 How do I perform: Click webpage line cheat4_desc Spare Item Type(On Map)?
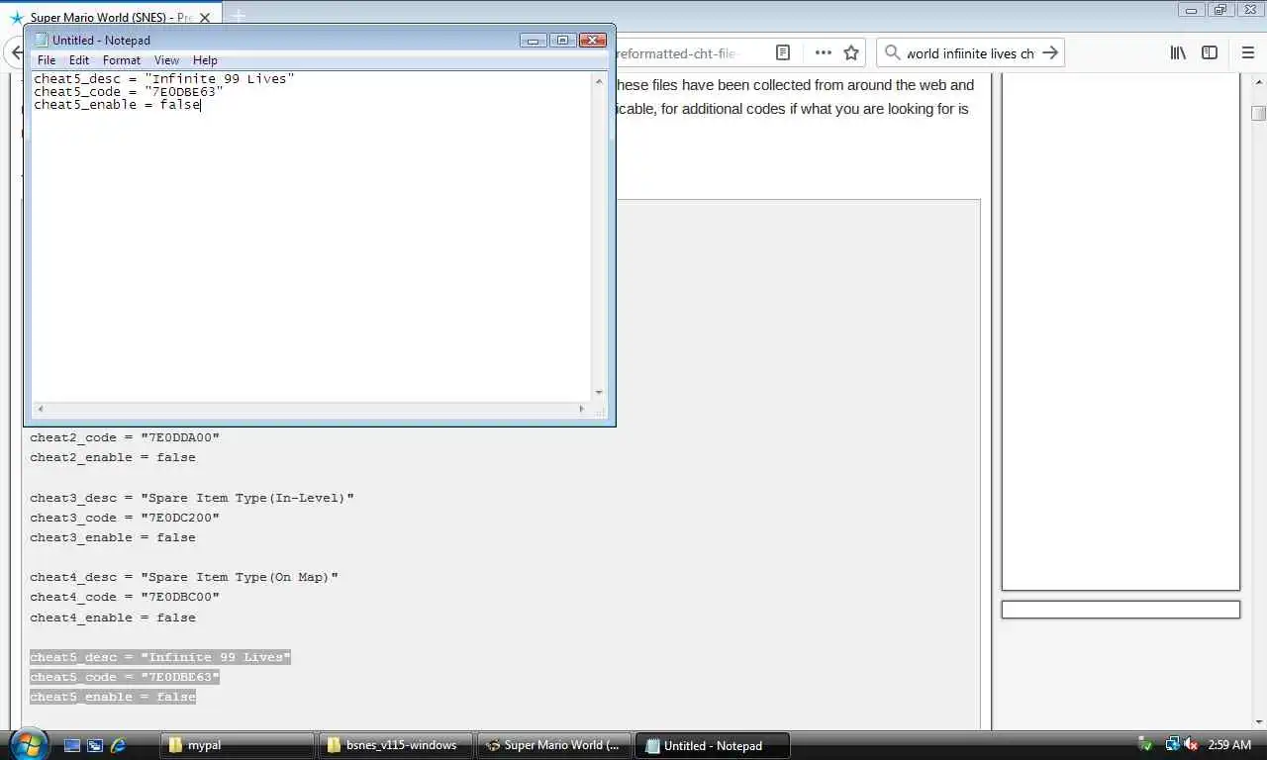point(184,577)
